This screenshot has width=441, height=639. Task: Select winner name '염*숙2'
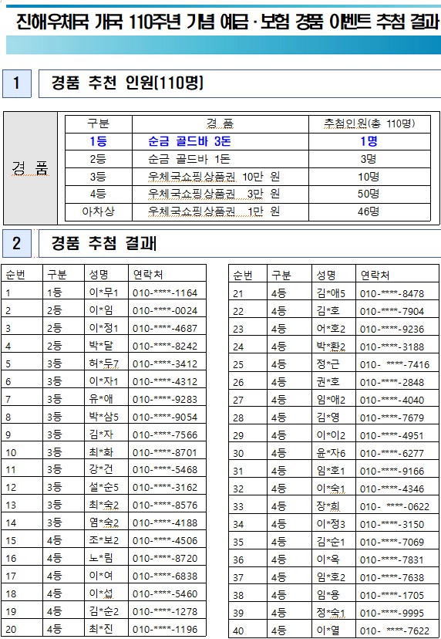104,523
